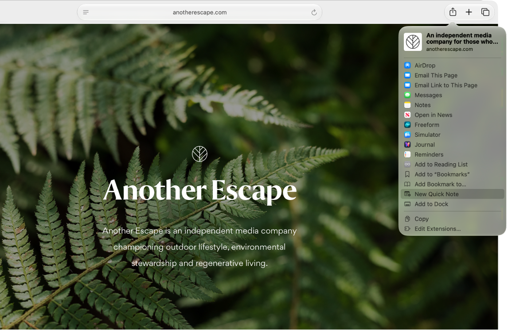Open the page menu icon in address bar

pos(86,12)
